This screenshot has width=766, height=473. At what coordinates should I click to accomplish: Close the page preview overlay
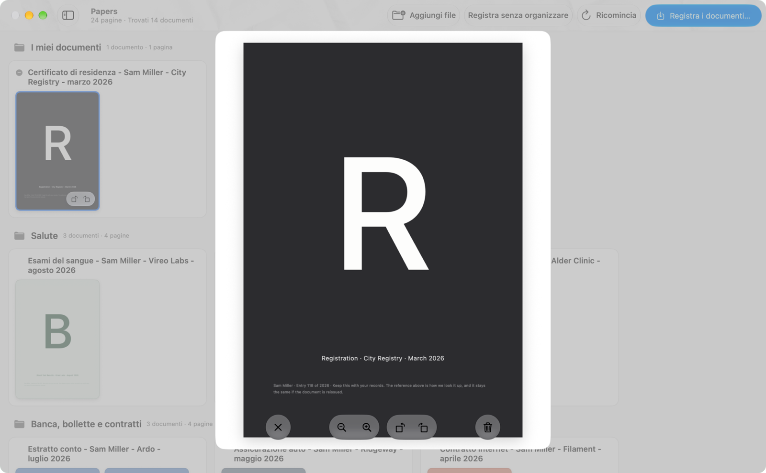point(278,427)
